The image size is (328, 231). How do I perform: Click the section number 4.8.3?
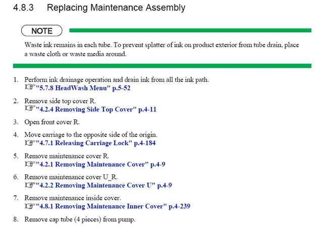click(23, 8)
